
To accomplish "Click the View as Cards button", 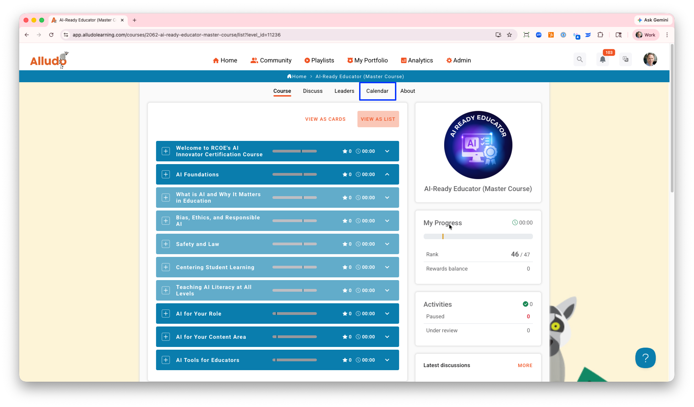I will [325, 119].
